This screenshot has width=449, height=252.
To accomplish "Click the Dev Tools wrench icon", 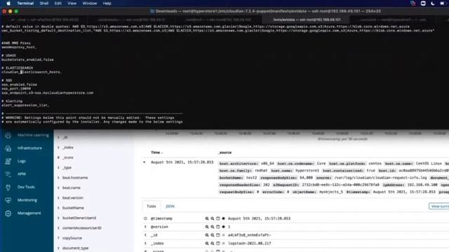I will coord(8,188).
